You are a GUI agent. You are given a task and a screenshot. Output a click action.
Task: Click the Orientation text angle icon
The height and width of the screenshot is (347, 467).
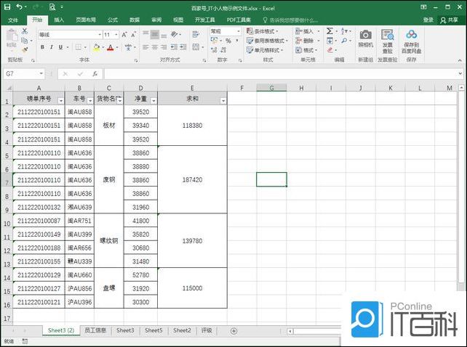[x=175, y=35]
